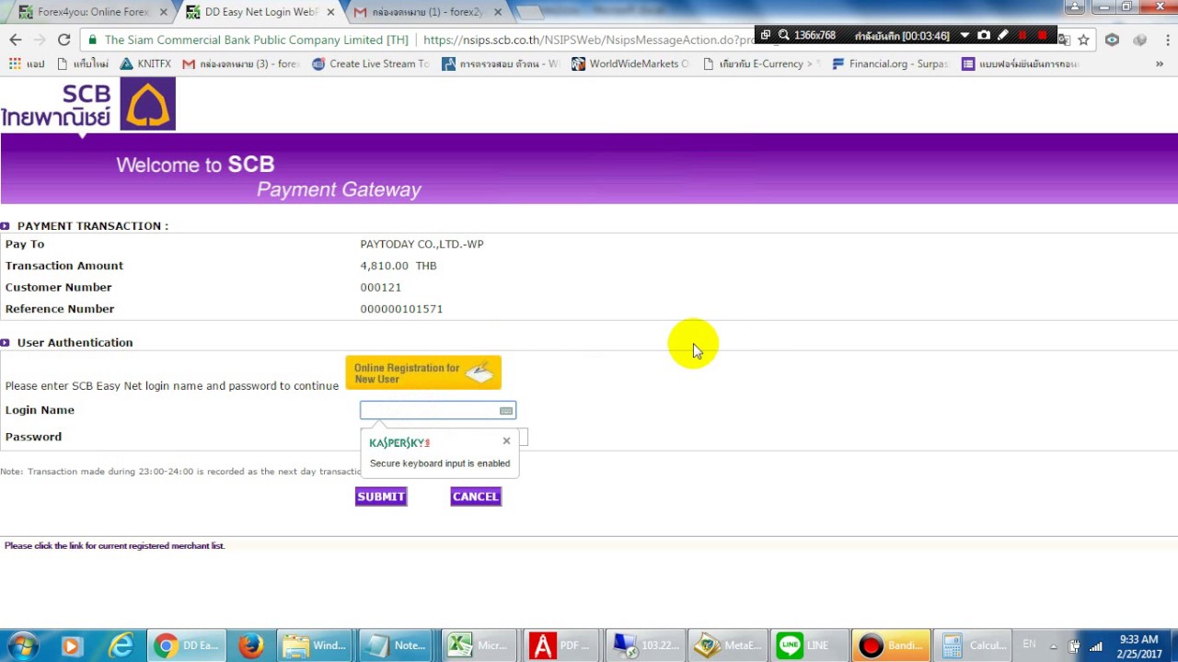Switch to the Chrome taskbar button

click(x=186, y=645)
